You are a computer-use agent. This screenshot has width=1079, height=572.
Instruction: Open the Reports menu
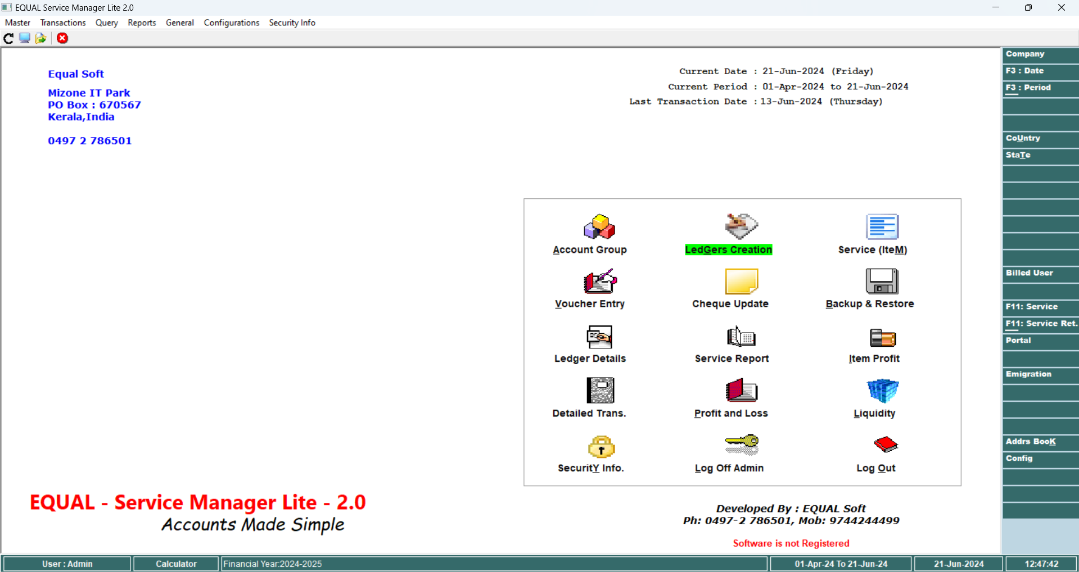(142, 22)
